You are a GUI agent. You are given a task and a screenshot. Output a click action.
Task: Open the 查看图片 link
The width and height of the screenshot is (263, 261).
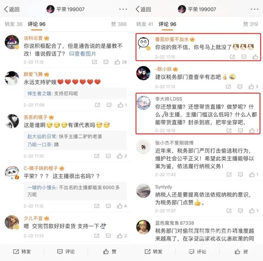tap(82, 54)
